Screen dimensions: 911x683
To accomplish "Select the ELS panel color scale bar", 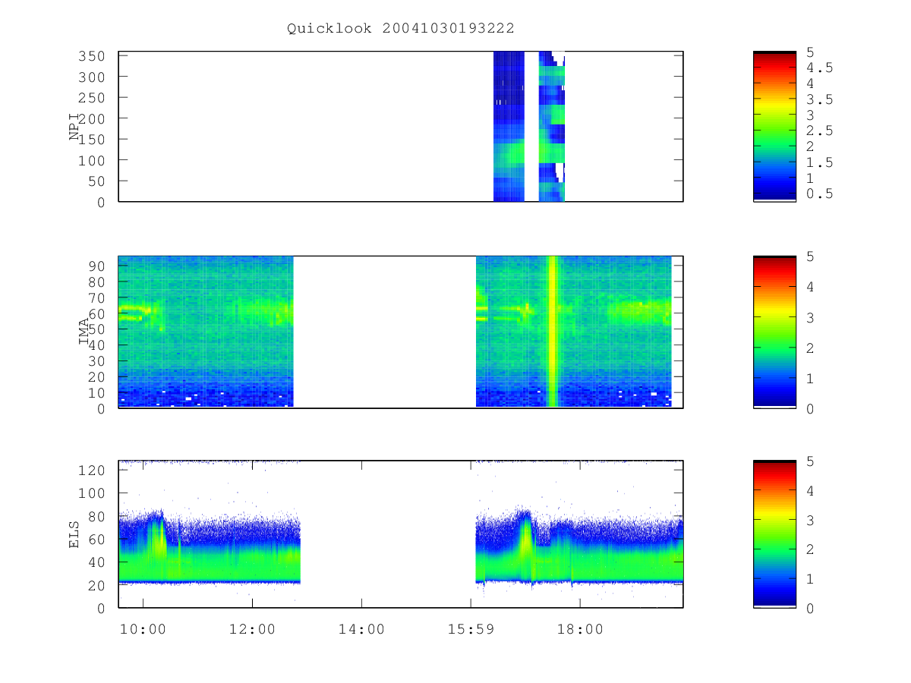I will pos(774,533).
